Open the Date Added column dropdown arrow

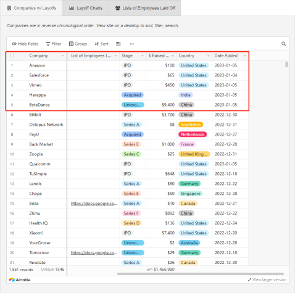click(x=244, y=56)
